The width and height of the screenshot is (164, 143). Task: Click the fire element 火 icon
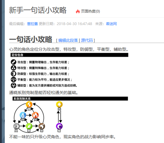tap(35, 115)
